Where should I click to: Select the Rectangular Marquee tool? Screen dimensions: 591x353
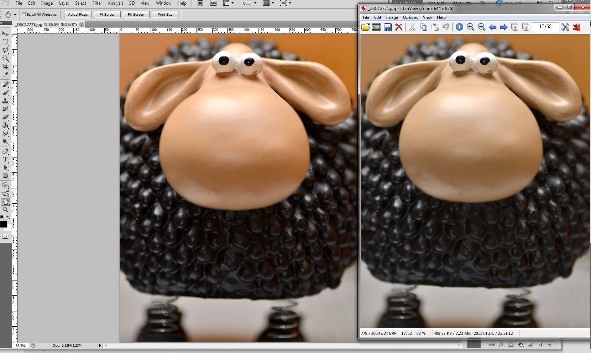(x=5, y=42)
